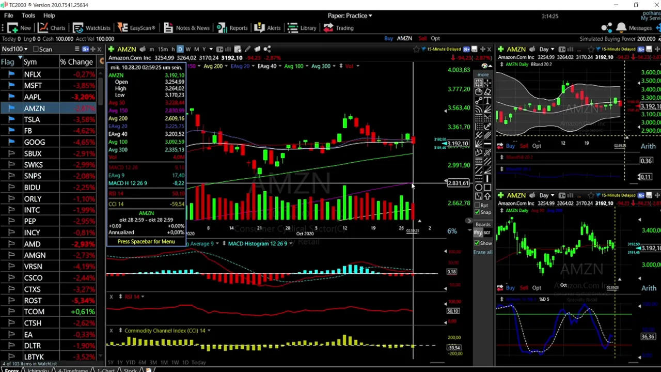Click Buy in the order bar
661x372 pixels.
pyautogui.click(x=388, y=39)
